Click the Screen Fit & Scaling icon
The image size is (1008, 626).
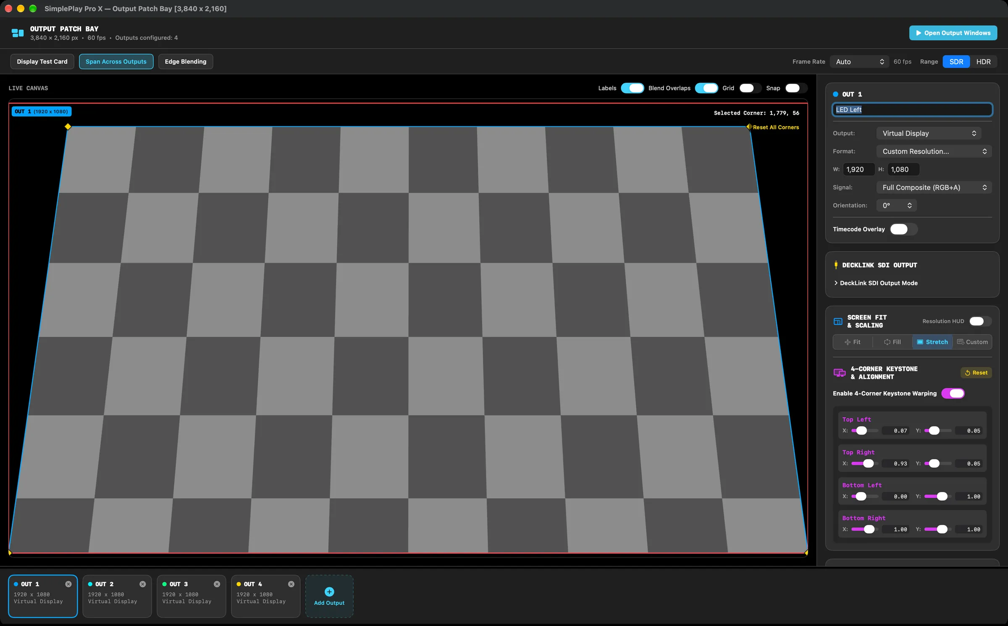(838, 322)
